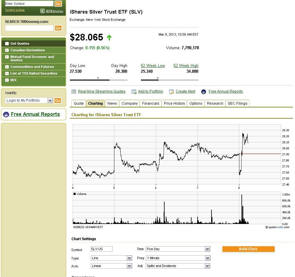Screen dimensions: 295x277
Task: Open the @TMXmoney Twitter link
Action: point(54,11)
